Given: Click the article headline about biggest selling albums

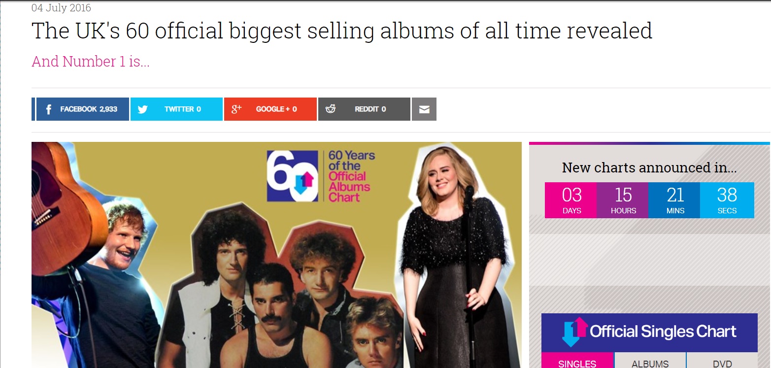Looking at the screenshot, I should click(x=342, y=31).
